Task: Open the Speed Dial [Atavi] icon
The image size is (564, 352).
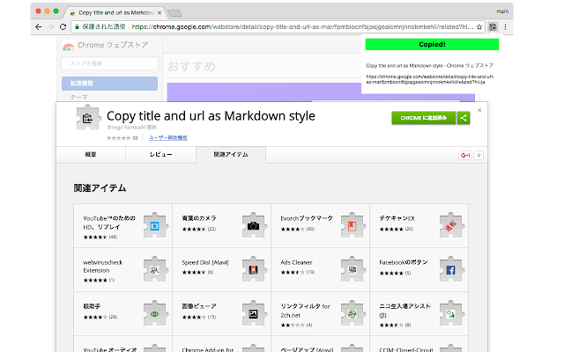Action: [x=253, y=270]
